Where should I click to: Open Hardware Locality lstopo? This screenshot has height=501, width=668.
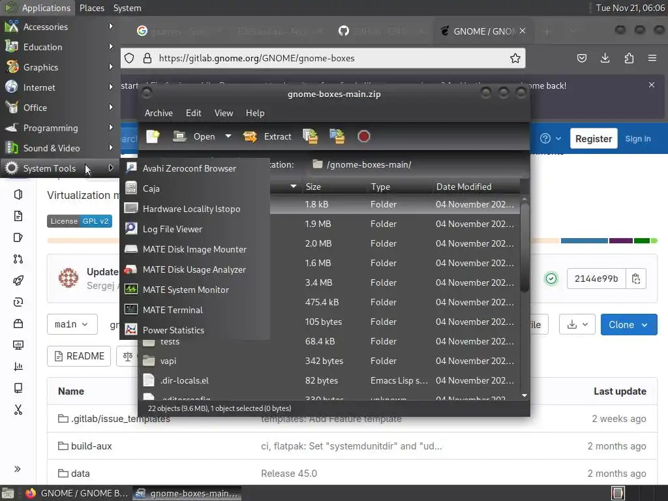[194, 209]
